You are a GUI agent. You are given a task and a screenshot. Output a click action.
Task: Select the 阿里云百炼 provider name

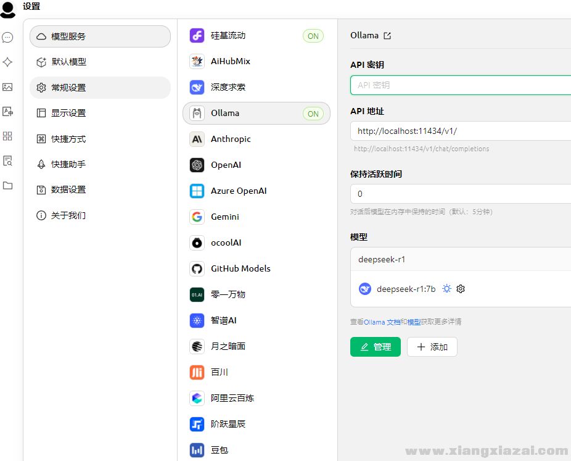[x=232, y=398]
